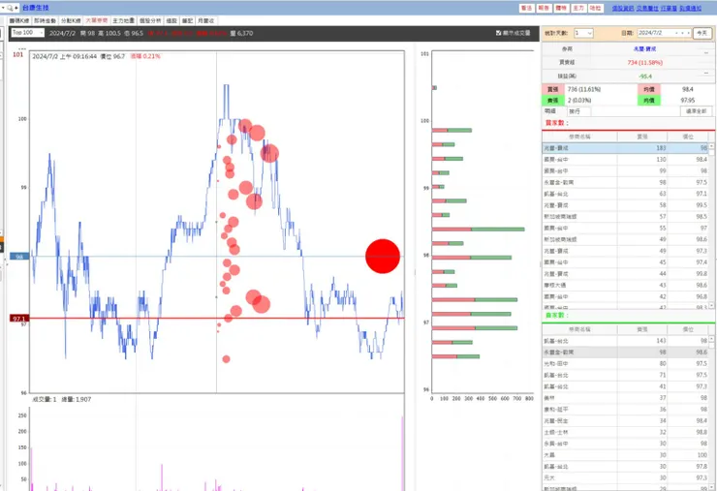
Task: Open the Top 100 dropdown
Action: pos(27,33)
